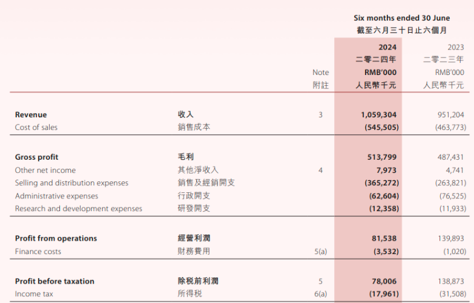Image resolution: width=474 pixels, height=303 pixels.
Task: Click the 2023 other net income 4,741
Action: point(455,171)
